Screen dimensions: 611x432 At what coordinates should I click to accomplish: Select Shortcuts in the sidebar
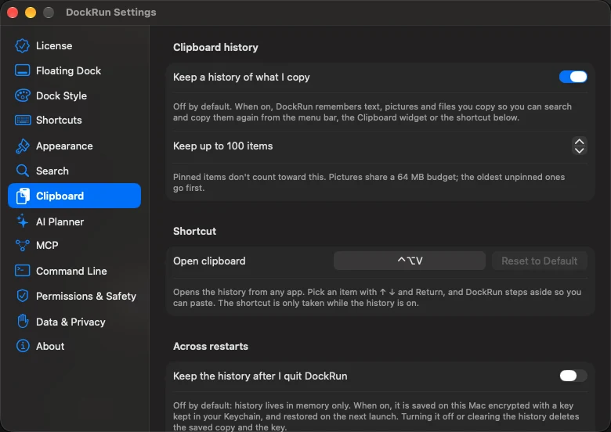coord(59,121)
